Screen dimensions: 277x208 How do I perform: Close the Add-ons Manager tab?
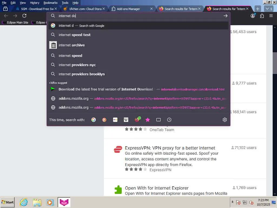pos(151,9)
